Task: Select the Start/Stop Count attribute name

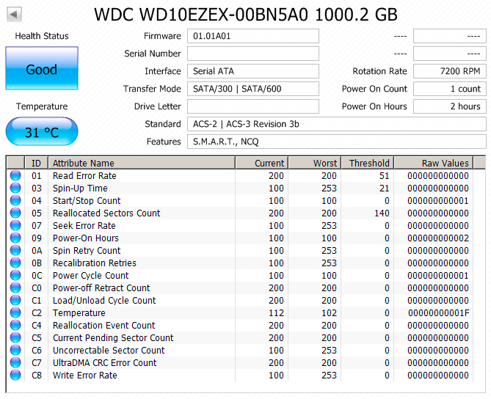Action: point(87,200)
